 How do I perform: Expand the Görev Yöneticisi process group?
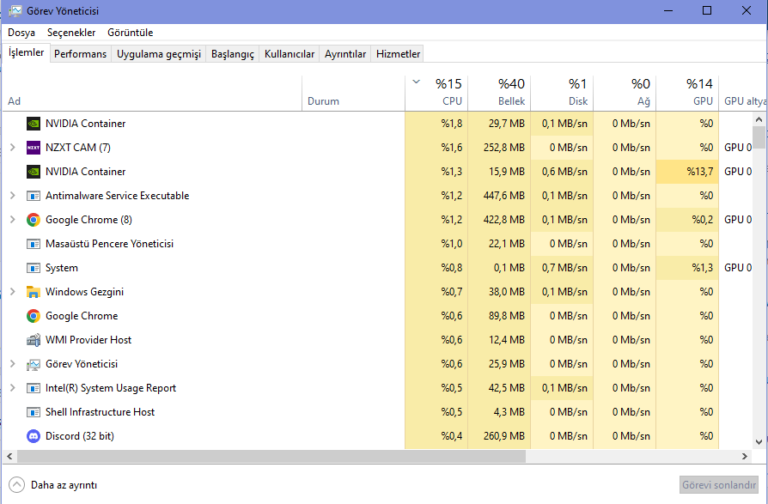click(13, 363)
